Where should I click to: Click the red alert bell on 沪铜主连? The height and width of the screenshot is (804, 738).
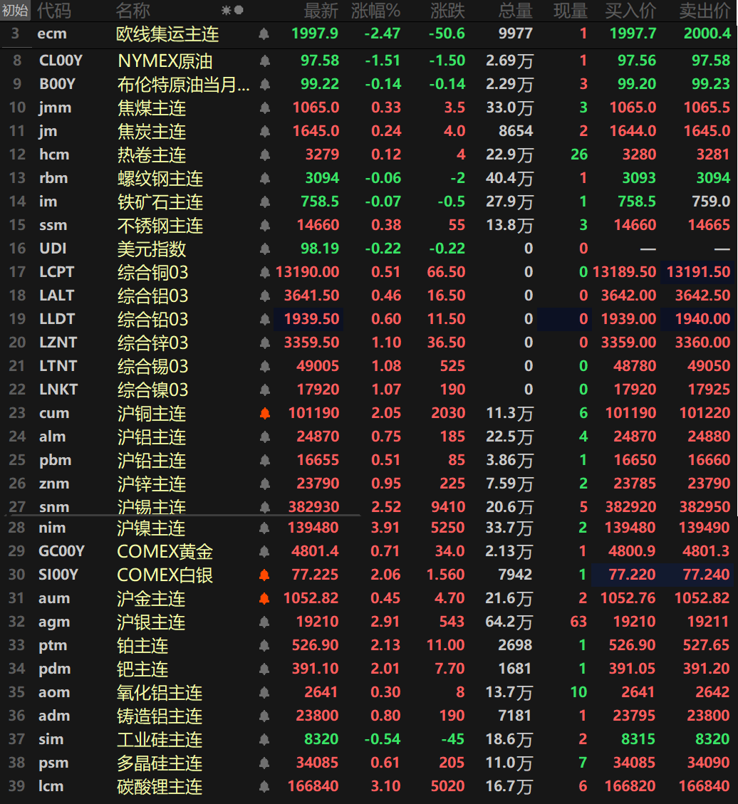pos(265,414)
